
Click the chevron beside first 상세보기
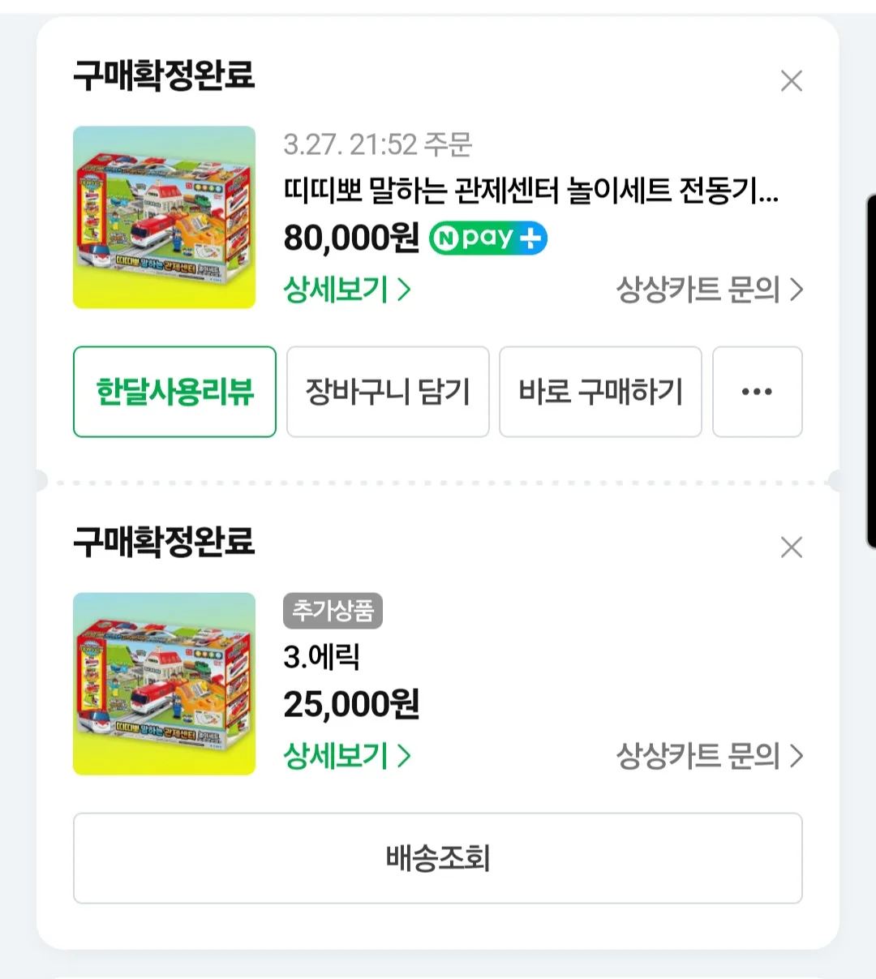click(404, 290)
